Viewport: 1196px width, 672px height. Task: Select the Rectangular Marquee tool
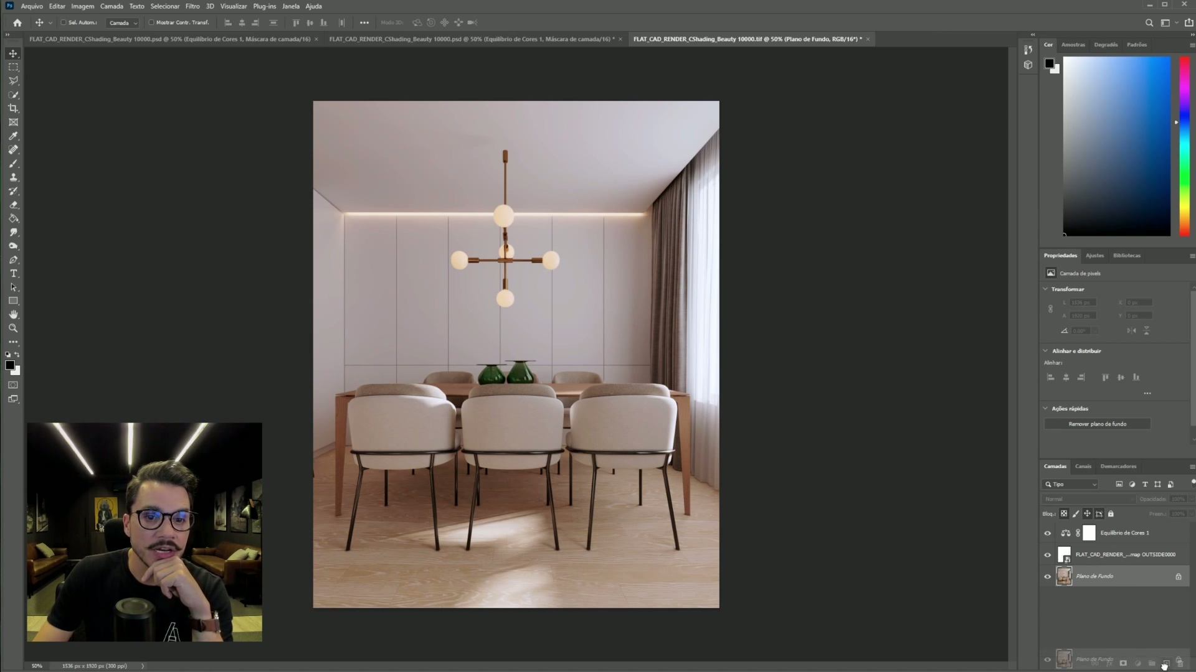(13, 67)
